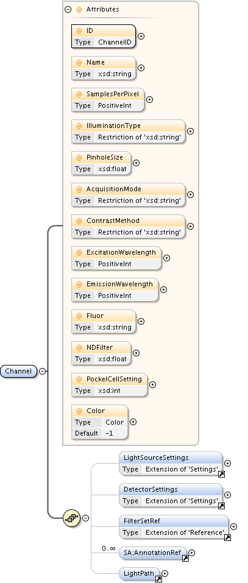This screenshot has height=583, width=248.
Task: Collapse the sequence compositor children
Action: pyautogui.click(x=85, y=518)
